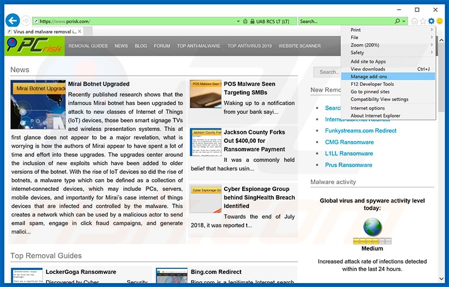Open REMOVAL GUIDES nav item
Image resolution: width=449 pixels, height=287 pixels.
[88, 46]
